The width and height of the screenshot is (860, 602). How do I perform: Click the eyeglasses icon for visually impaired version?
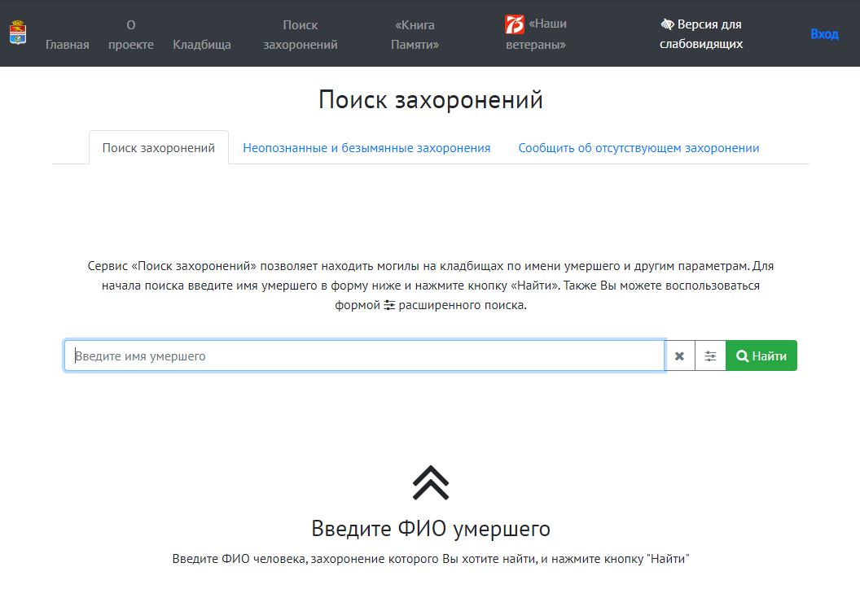click(x=668, y=24)
